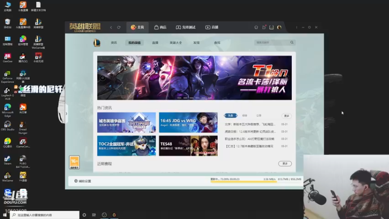
Task: Open the GeeGee desktop shortcut
Action: pyautogui.click(x=7, y=57)
